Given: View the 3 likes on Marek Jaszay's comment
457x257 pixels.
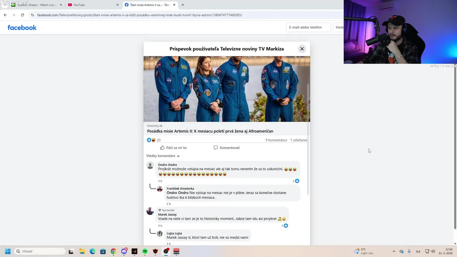Looking at the screenshot, I should [x=285, y=226].
